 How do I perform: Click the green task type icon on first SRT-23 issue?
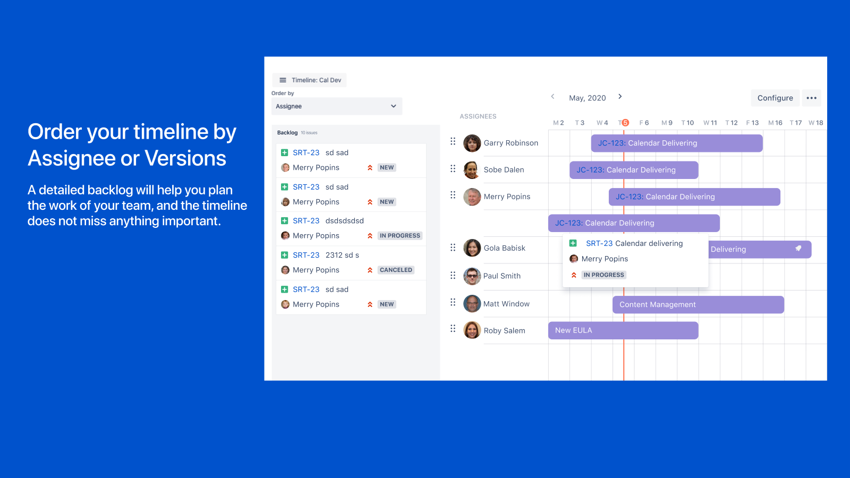click(285, 152)
